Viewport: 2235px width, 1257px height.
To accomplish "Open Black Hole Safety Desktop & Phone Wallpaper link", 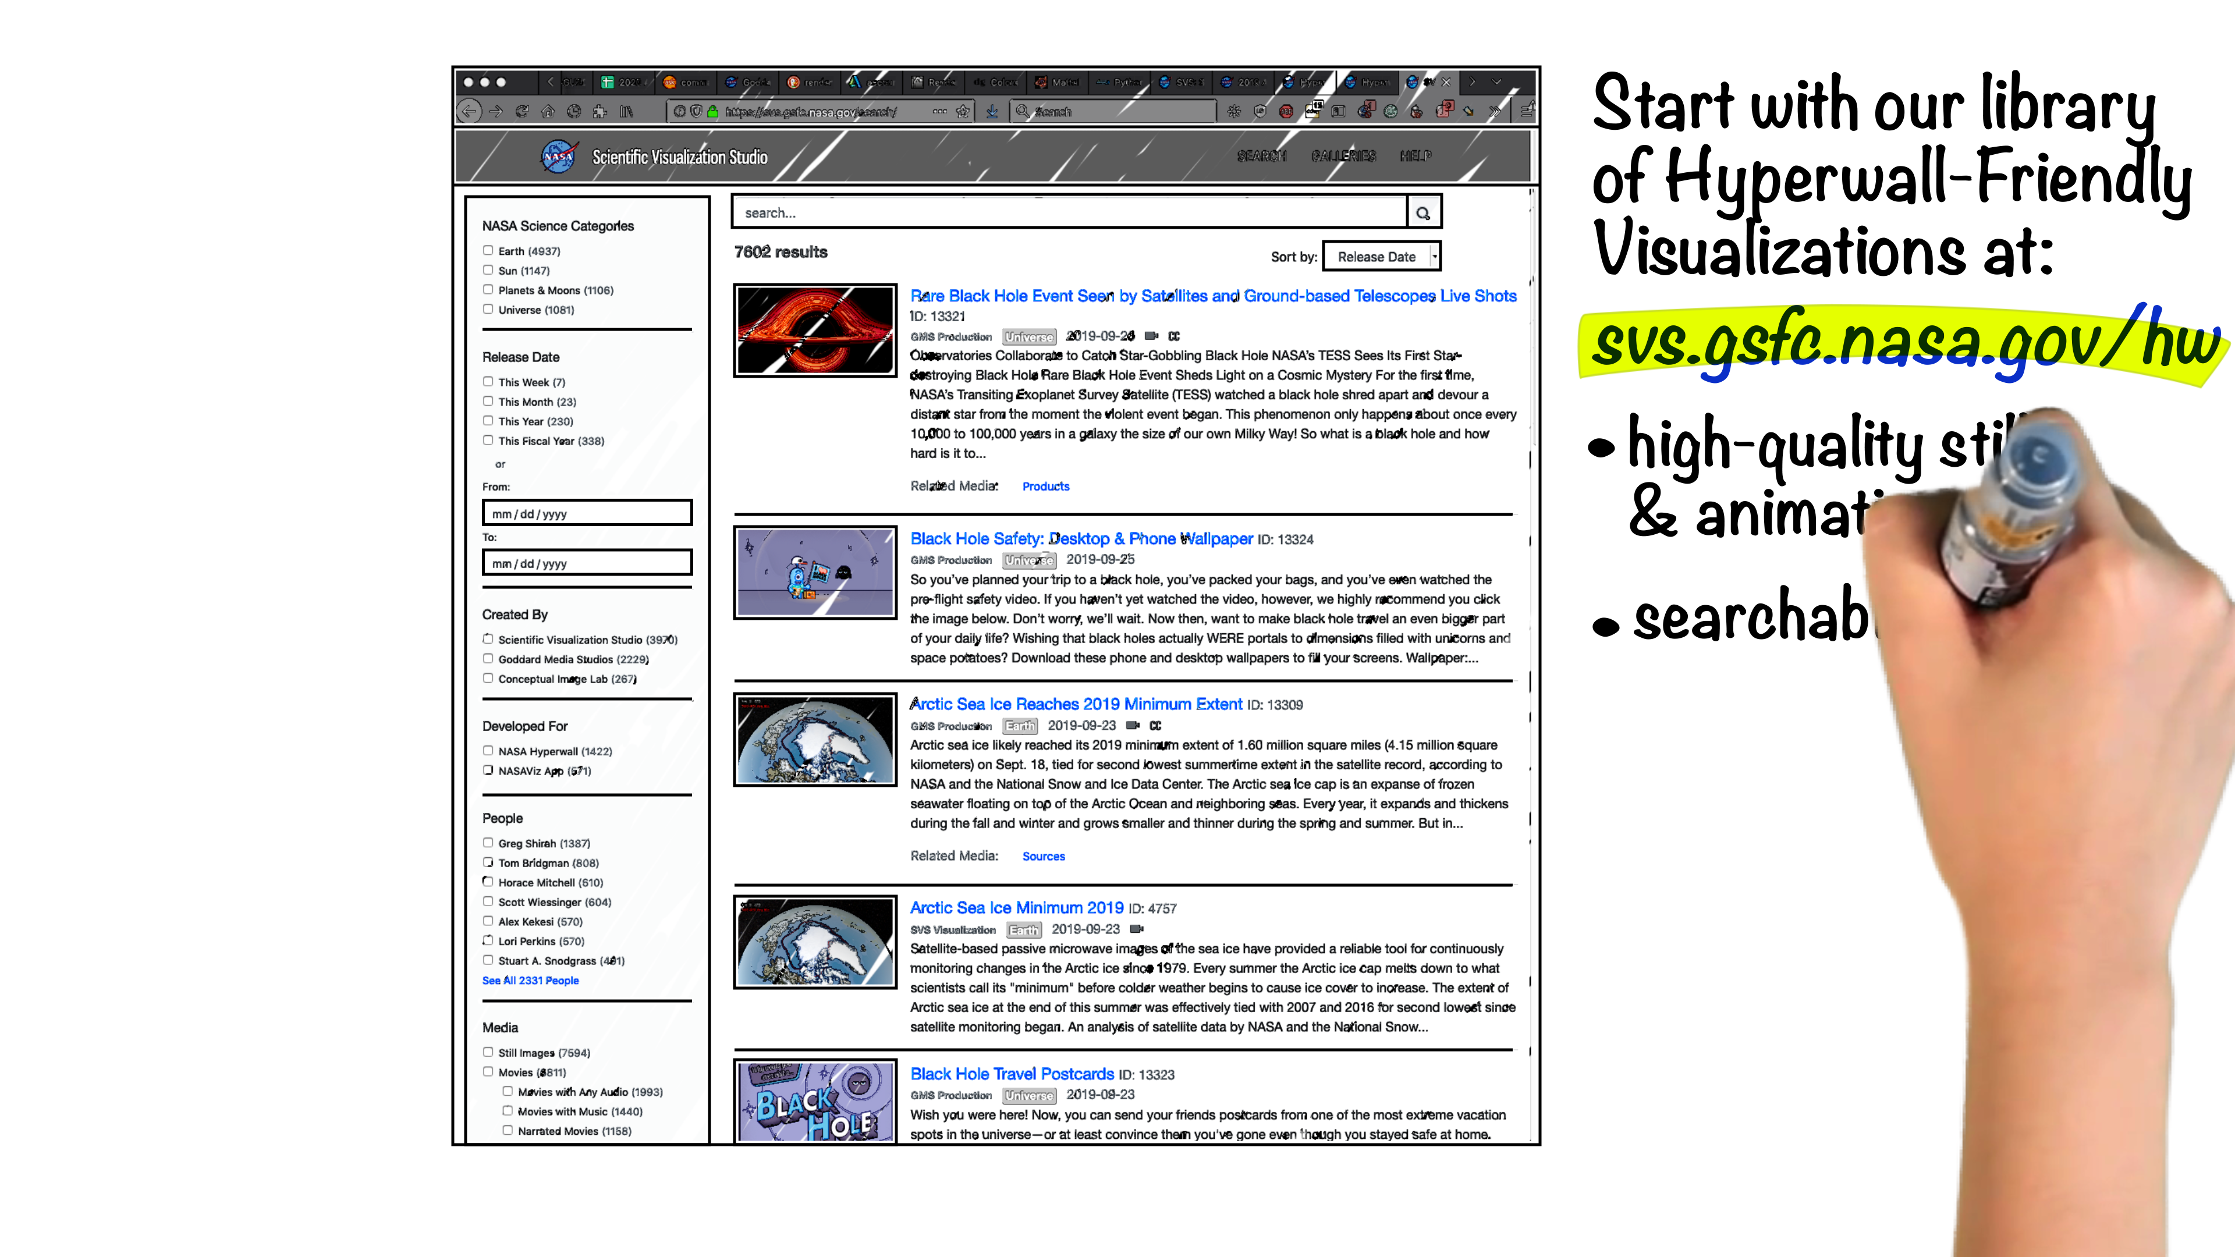I will (1081, 539).
